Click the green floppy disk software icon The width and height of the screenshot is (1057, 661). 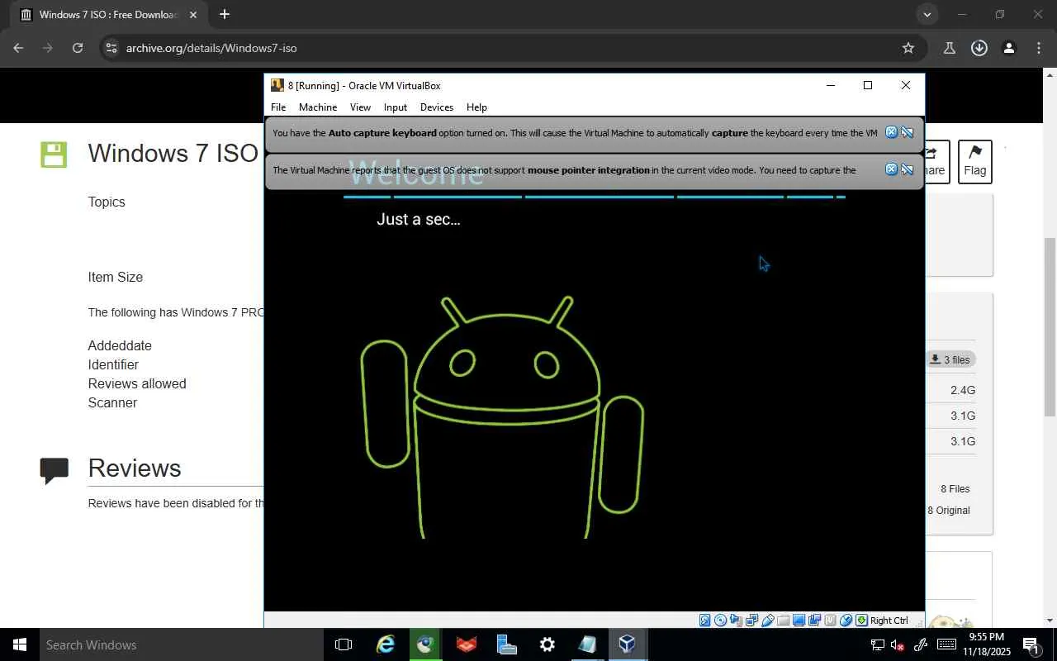(54, 155)
